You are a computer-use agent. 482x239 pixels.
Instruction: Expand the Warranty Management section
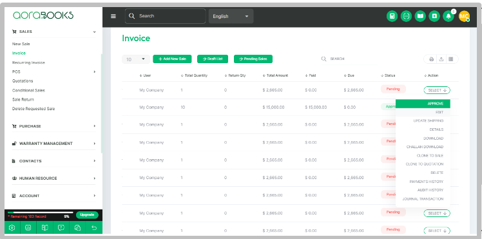pos(94,144)
